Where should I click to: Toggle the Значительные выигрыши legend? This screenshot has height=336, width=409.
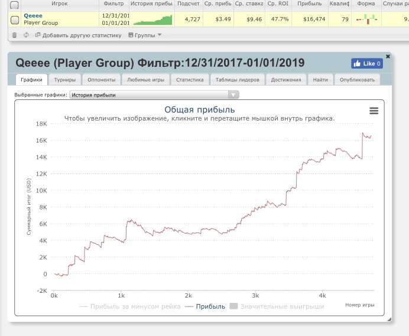tap(277, 306)
